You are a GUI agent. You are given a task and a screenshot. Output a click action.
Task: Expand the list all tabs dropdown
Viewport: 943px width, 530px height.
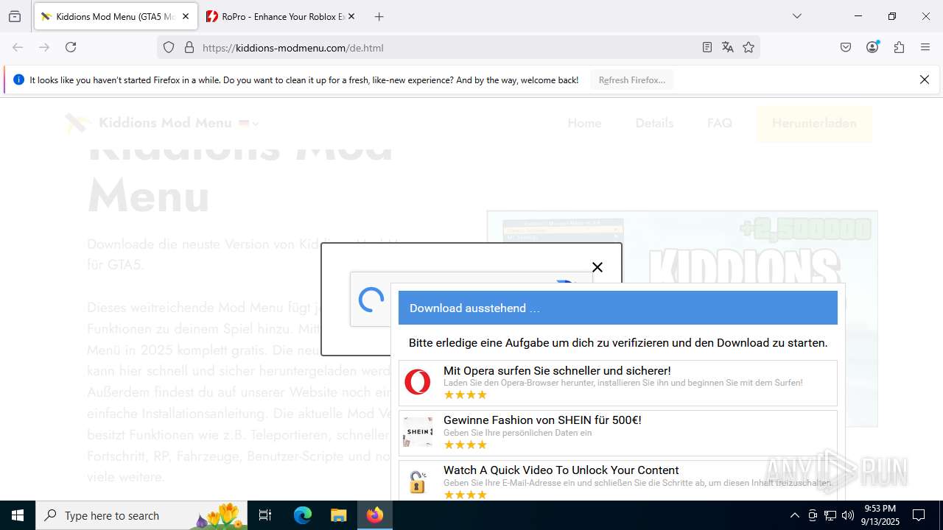tap(797, 16)
